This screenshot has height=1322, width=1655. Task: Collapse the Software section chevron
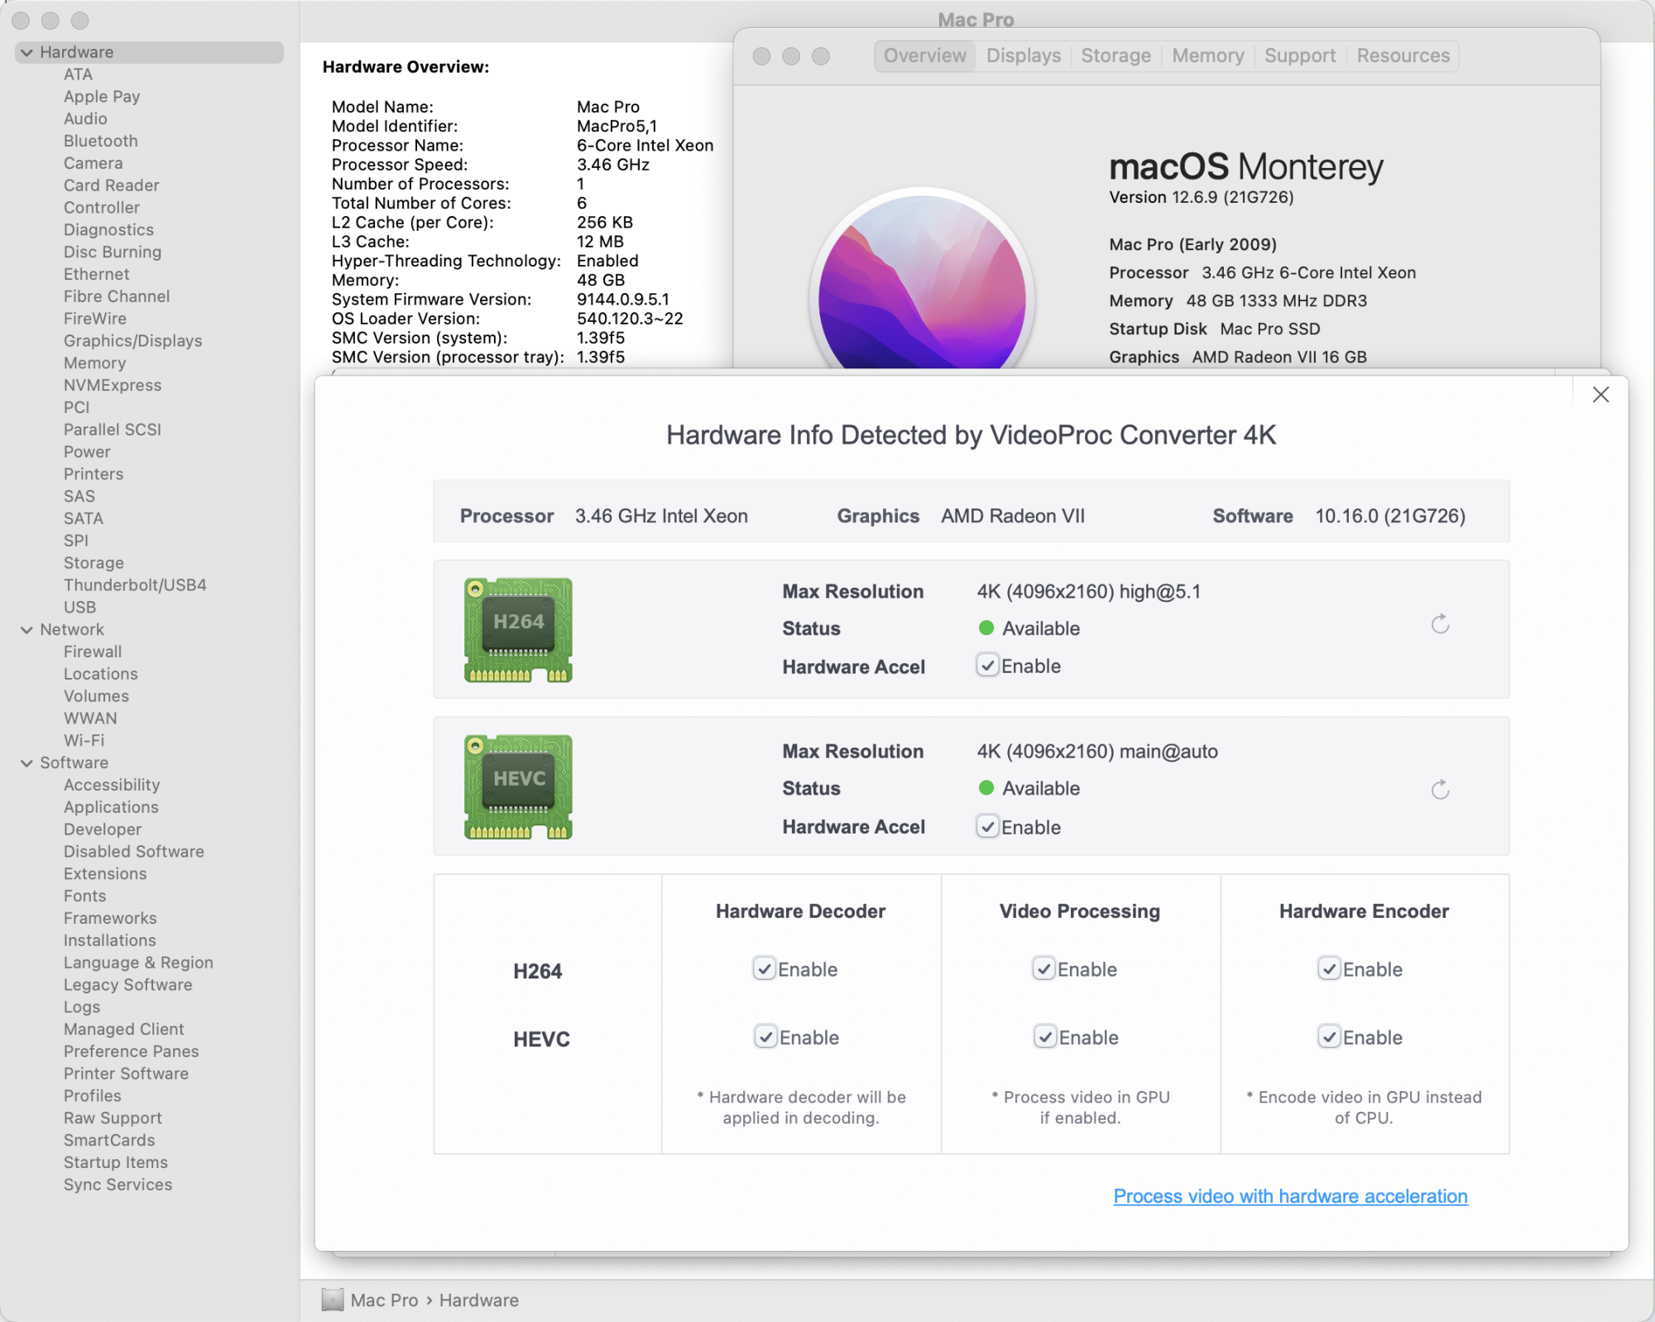pyautogui.click(x=26, y=763)
